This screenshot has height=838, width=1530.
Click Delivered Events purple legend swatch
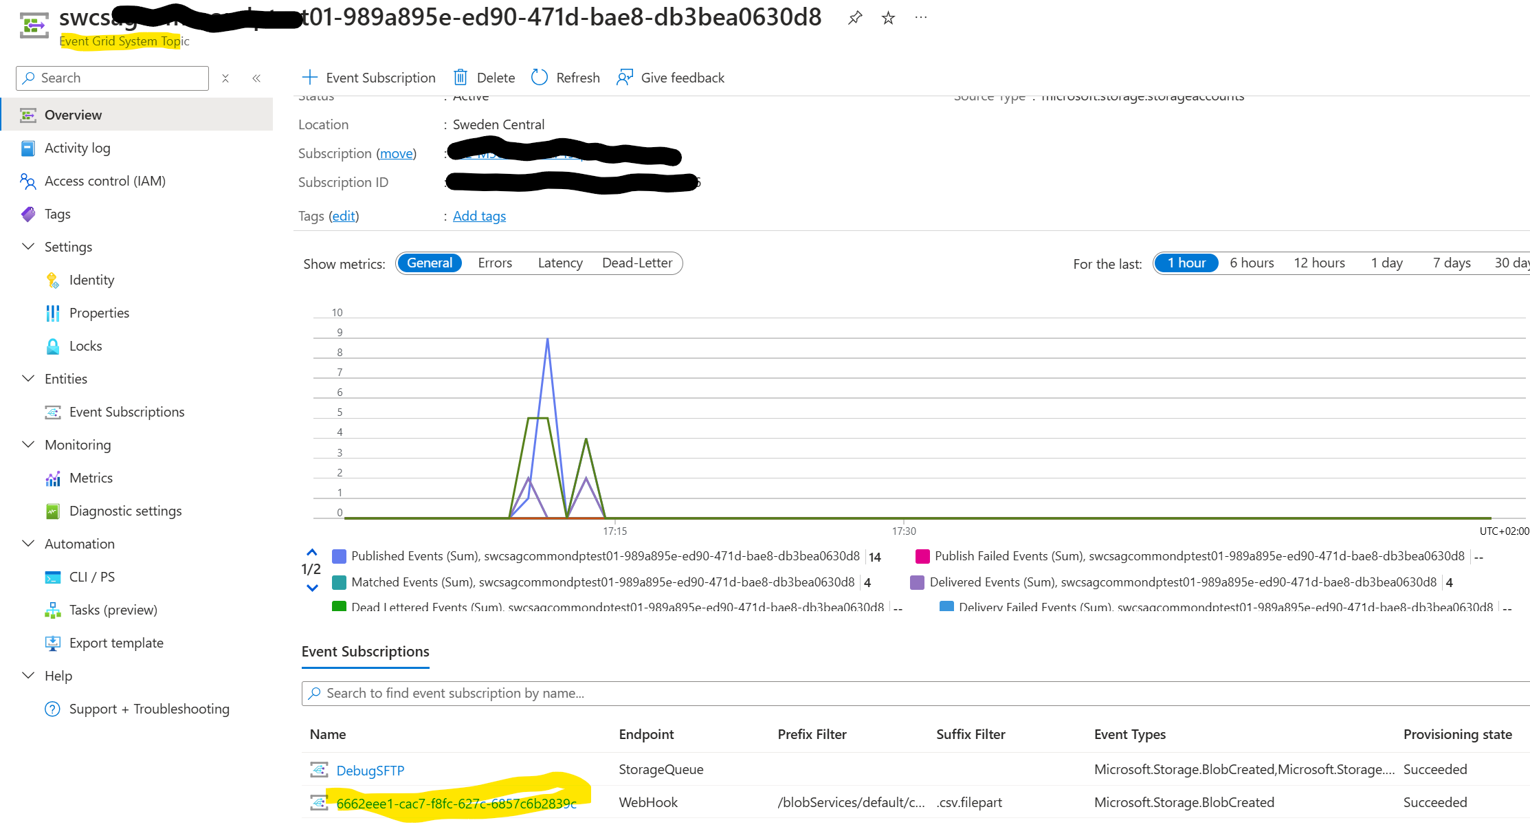tap(917, 583)
